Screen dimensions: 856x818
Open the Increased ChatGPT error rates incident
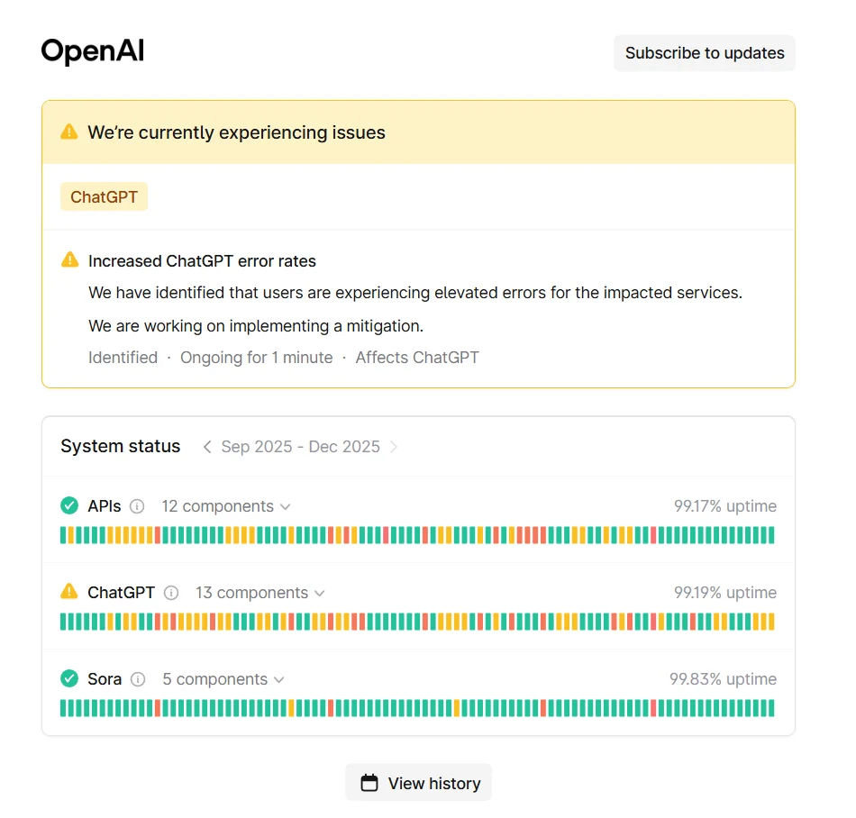click(x=202, y=261)
